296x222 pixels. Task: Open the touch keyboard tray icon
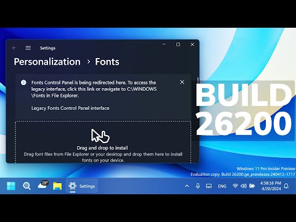(208, 186)
